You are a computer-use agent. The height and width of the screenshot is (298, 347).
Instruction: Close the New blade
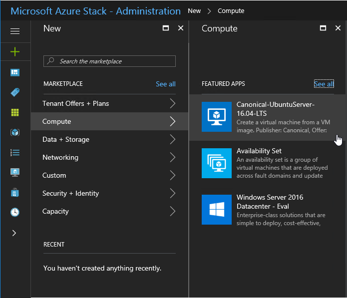pyautogui.click(x=181, y=28)
